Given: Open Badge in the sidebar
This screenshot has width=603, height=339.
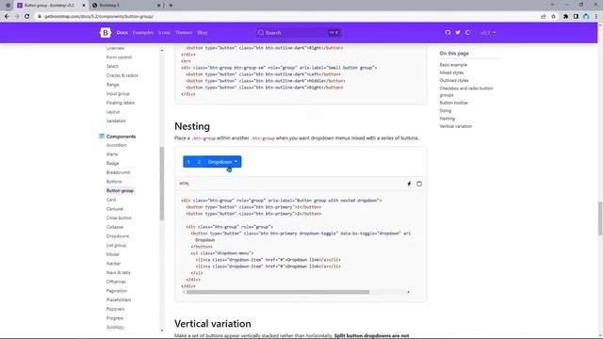Looking at the screenshot, I should 113,163.
